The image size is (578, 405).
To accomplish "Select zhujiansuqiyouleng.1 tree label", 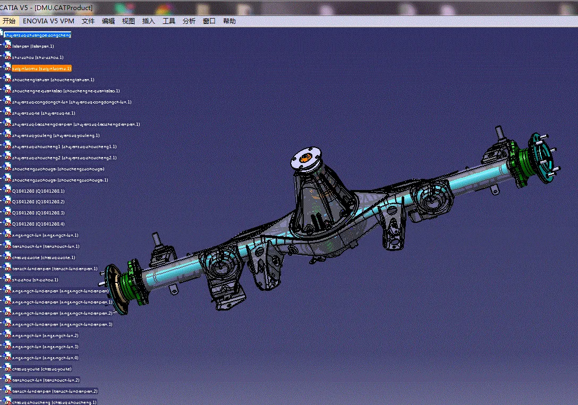I will pos(56,135).
